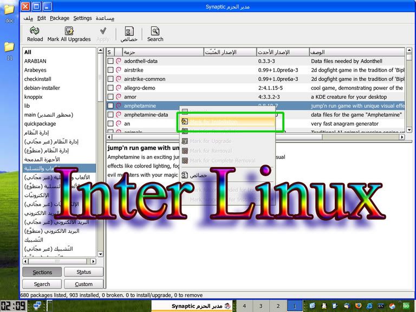The image size is (416, 312).
Task: Click the Sections filter button
Action: pos(42,272)
